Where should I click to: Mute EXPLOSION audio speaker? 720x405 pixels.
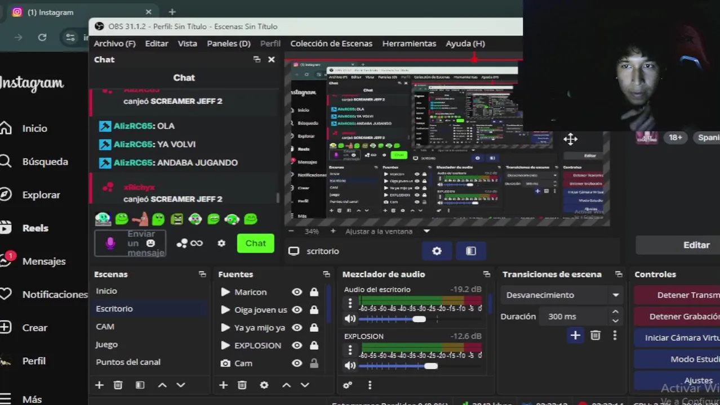tap(350, 366)
